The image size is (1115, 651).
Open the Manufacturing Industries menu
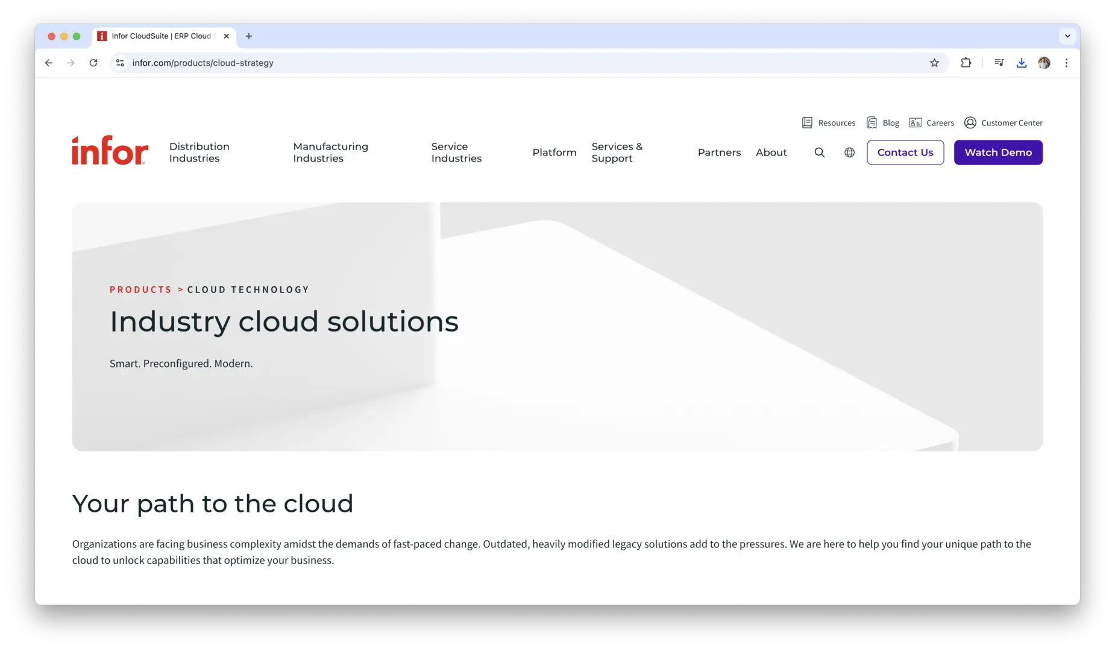(x=330, y=153)
